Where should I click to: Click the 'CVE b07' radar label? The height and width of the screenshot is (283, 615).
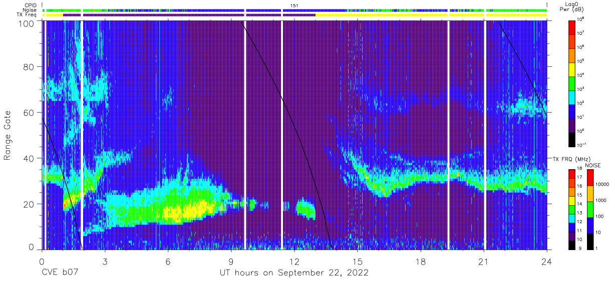click(60, 273)
